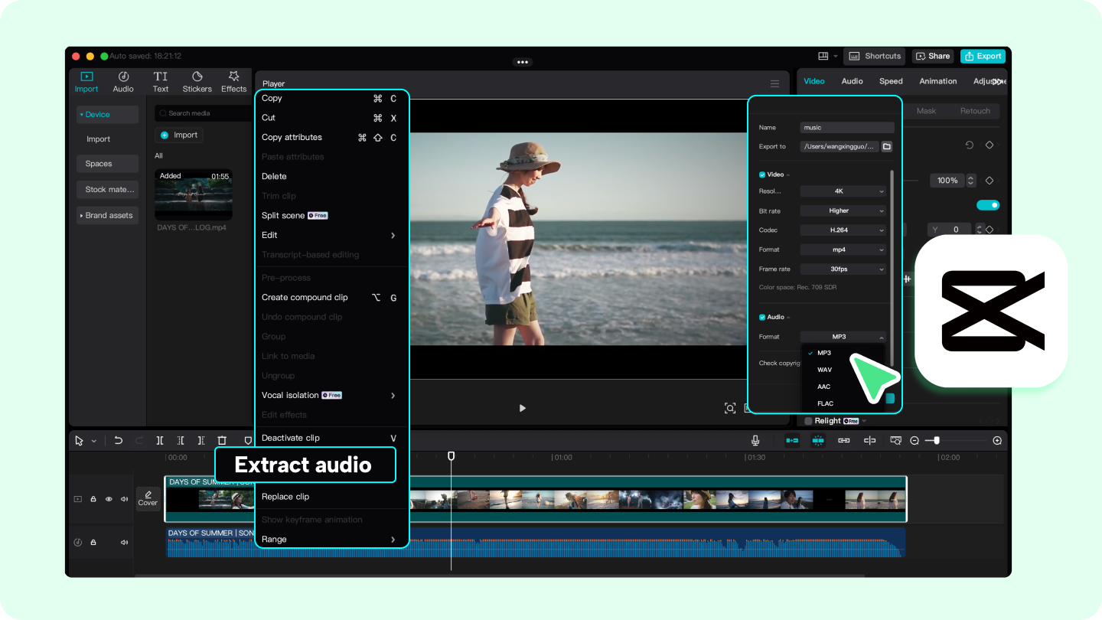
Task: Lock the video track
Action: point(93,498)
